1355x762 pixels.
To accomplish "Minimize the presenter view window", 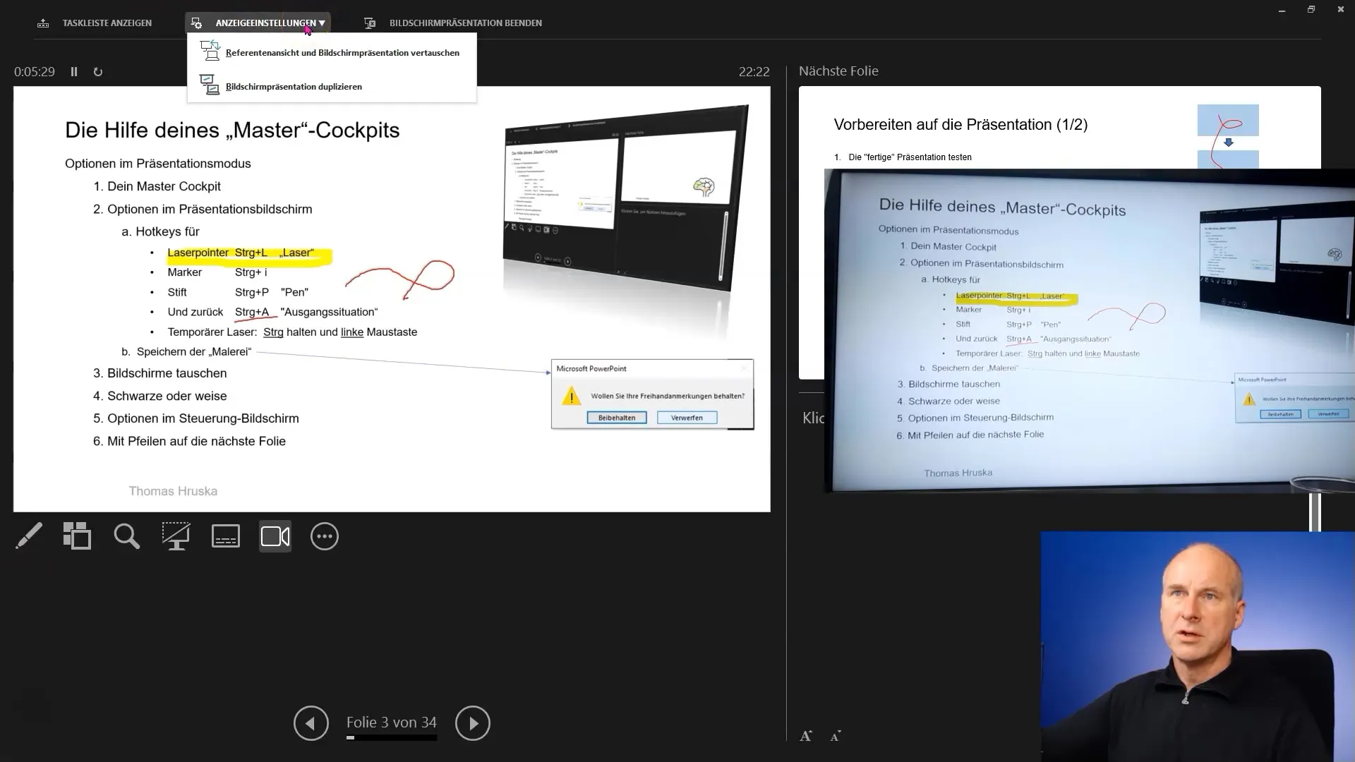I will (x=1282, y=10).
